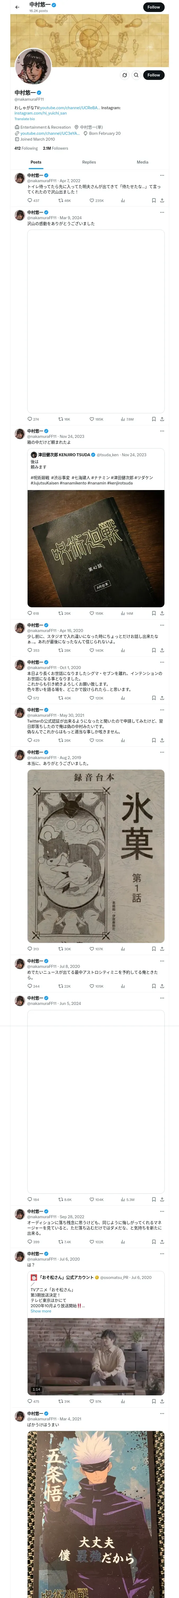Repost the Mar 9, 2024 post

[x=64, y=419]
